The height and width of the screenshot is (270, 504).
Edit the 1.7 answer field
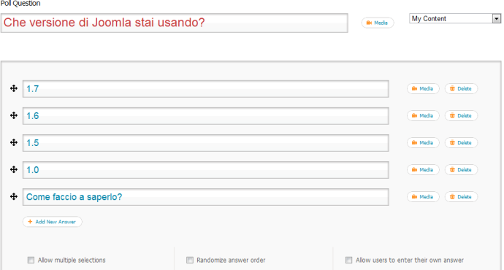[x=206, y=89]
